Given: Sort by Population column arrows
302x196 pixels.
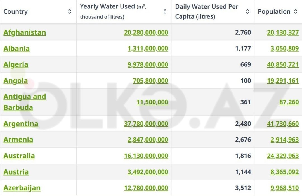Looking at the screenshot, I should (x=296, y=11).
